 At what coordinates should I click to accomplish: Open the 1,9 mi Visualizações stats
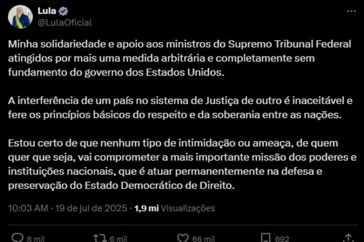[x=175, y=208]
